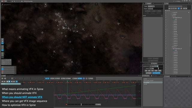Select the selected timeline row in dopesheet list
Image resolution: width=192 pixels, height=108 pixels.
click(11, 84)
